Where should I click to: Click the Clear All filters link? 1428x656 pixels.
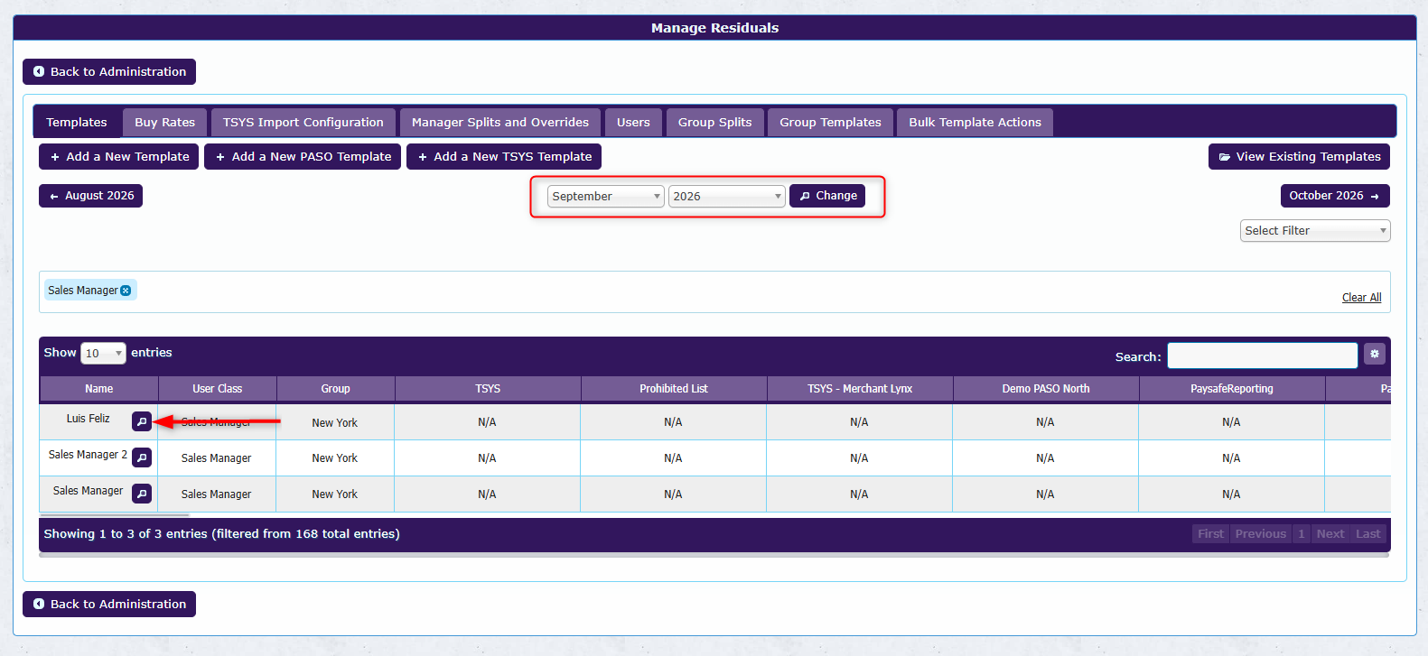click(1361, 298)
